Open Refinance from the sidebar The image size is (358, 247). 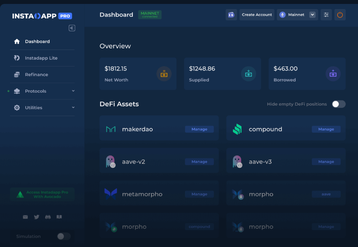[x=36, y=74]
